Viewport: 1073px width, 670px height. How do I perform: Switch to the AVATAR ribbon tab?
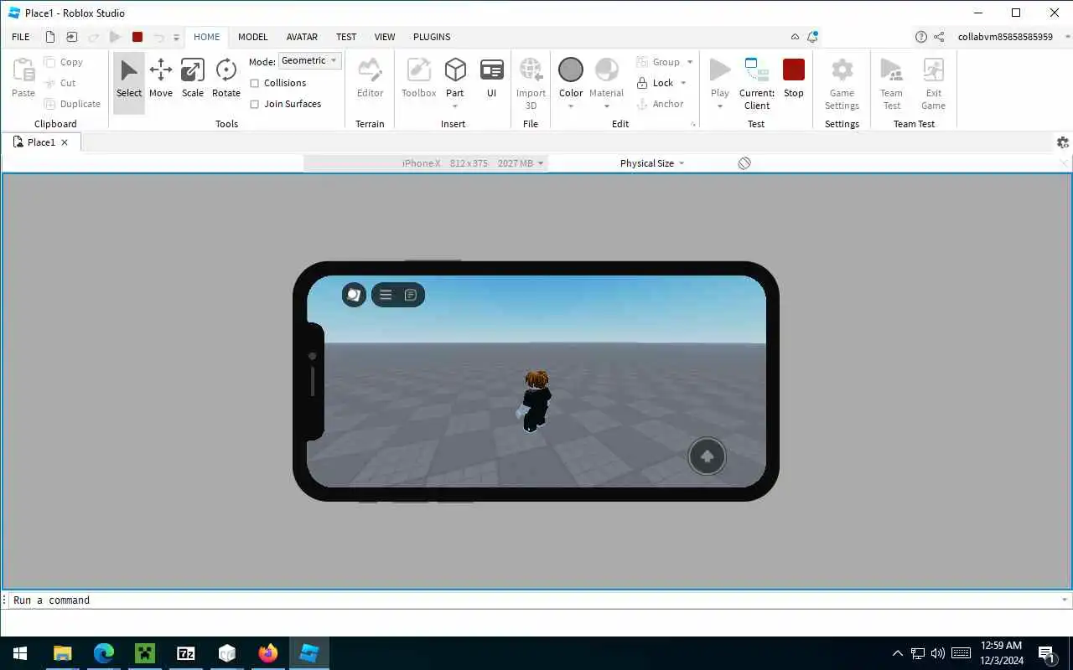(x=302, y=37)
